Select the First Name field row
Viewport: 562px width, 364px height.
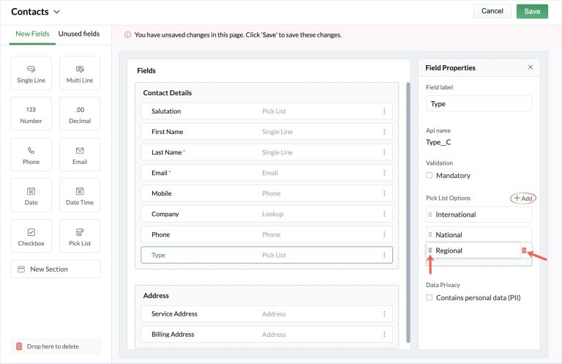point(266,132)
